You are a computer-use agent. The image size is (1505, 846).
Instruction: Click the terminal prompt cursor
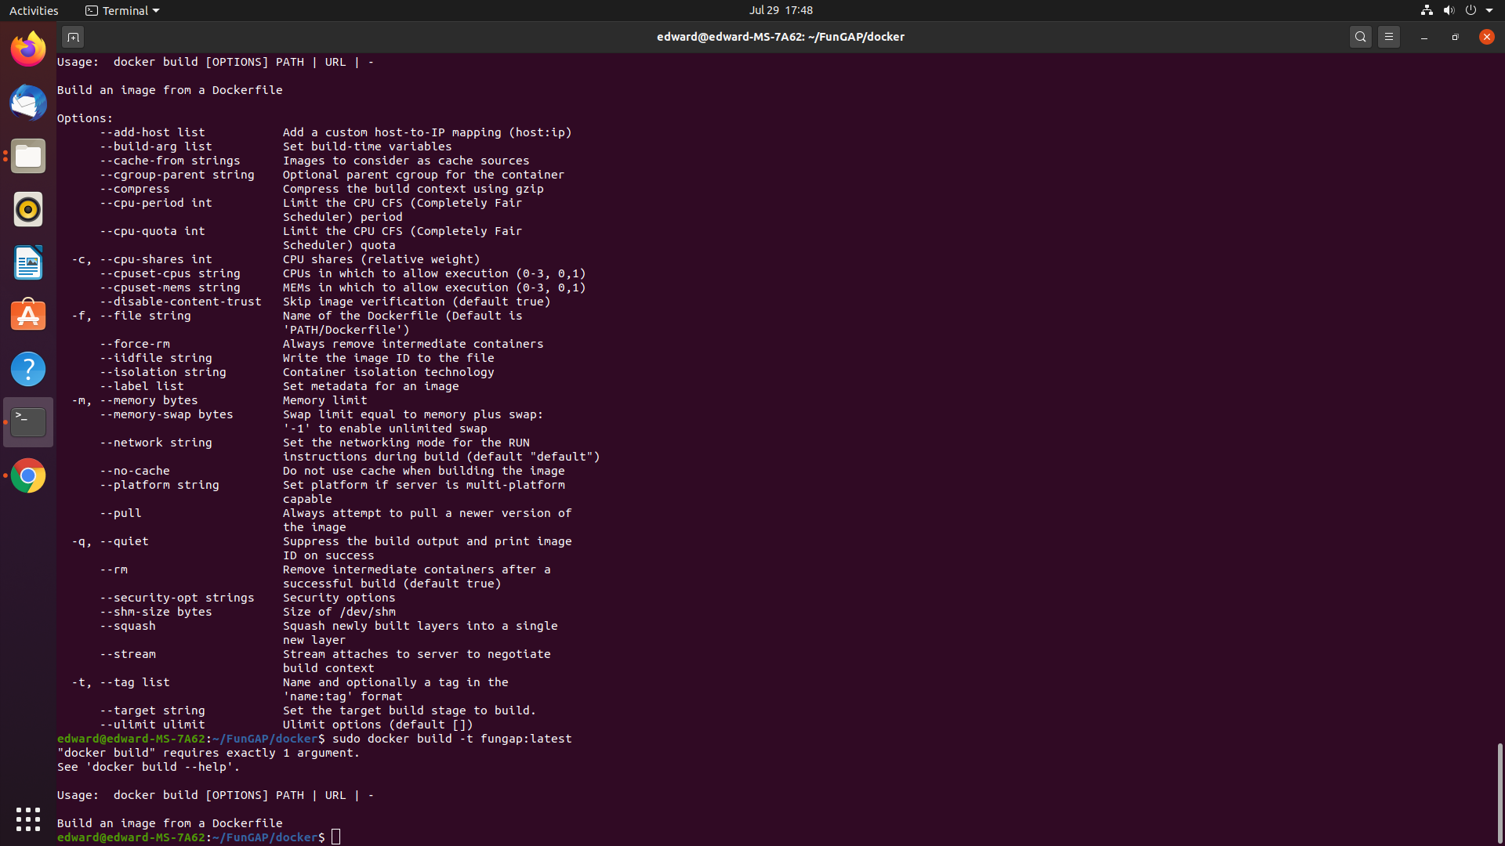(x=336, y=837)
